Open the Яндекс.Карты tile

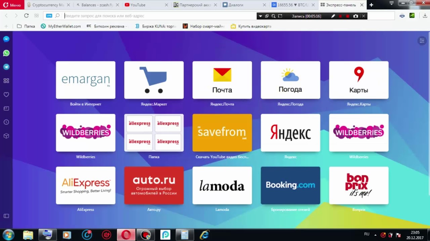pos(359,80)
